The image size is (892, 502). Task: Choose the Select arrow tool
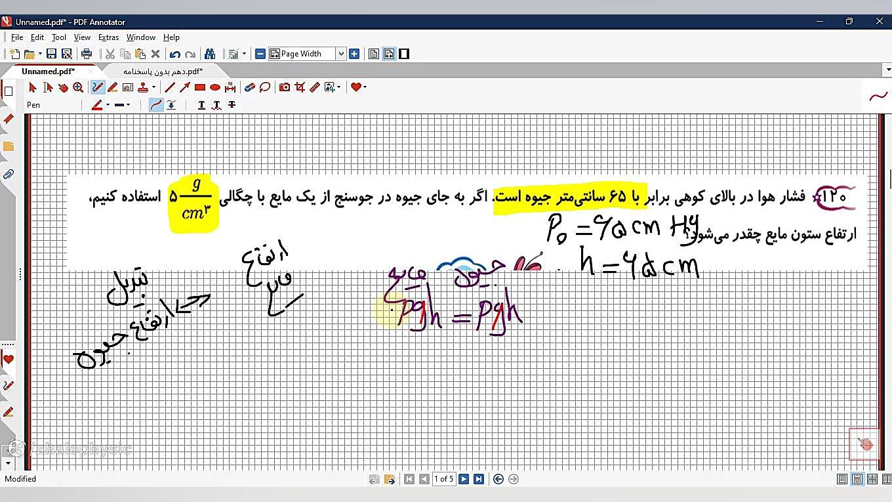(33, 87)
